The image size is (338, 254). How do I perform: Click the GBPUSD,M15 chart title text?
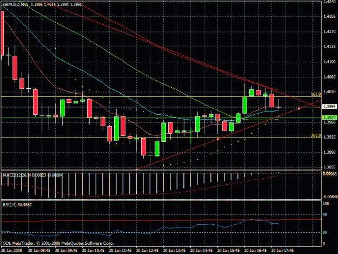pyautogui.click(x=16, y=4)
